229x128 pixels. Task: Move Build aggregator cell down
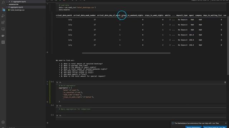[47, 84]
